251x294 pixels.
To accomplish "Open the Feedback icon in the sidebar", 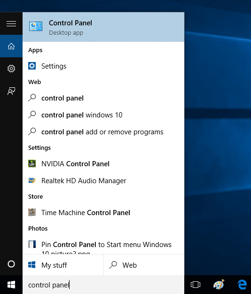I will [x=11, y=91].
